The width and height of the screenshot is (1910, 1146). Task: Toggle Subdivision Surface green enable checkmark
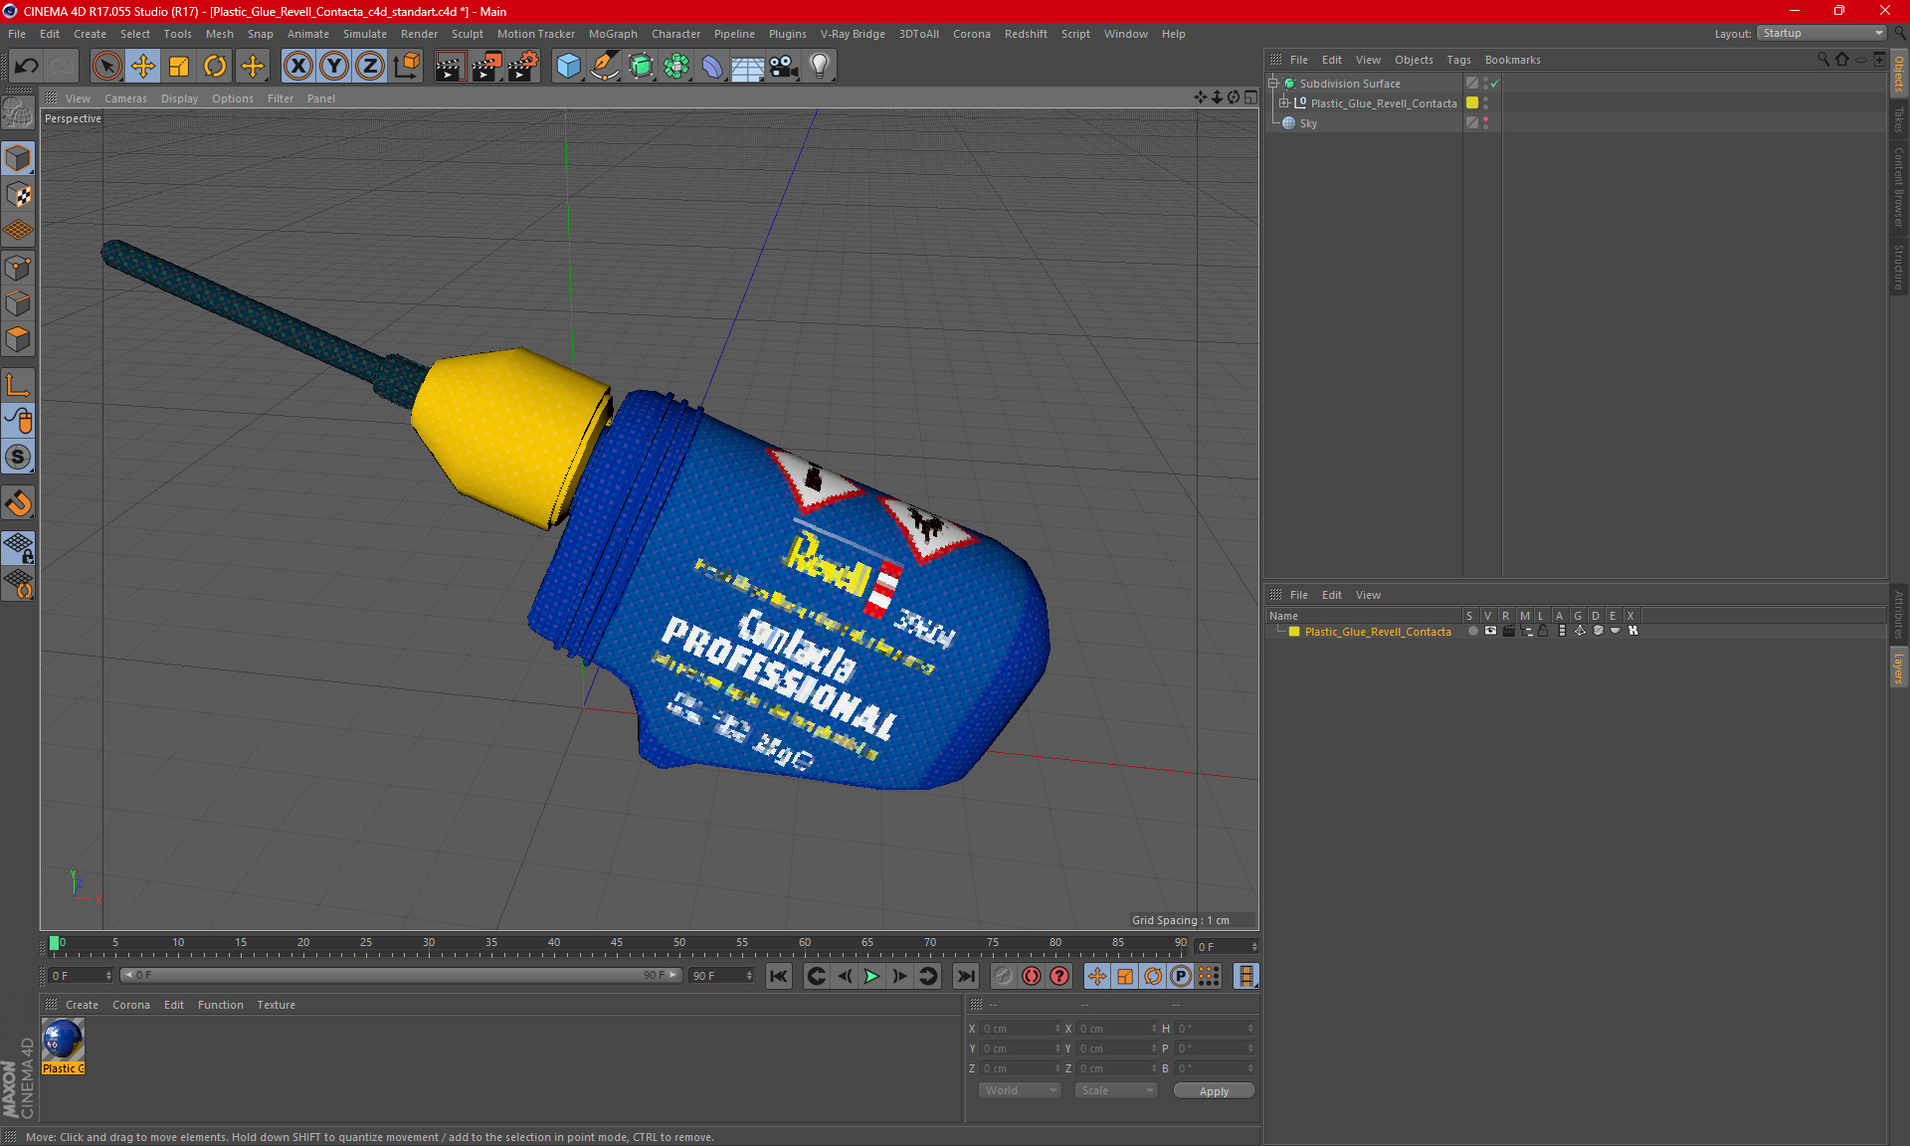[1494, 84]
